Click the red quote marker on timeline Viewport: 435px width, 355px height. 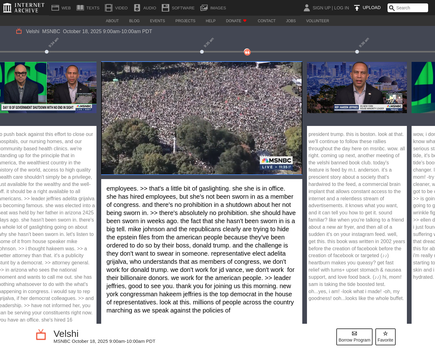point(247,52)
